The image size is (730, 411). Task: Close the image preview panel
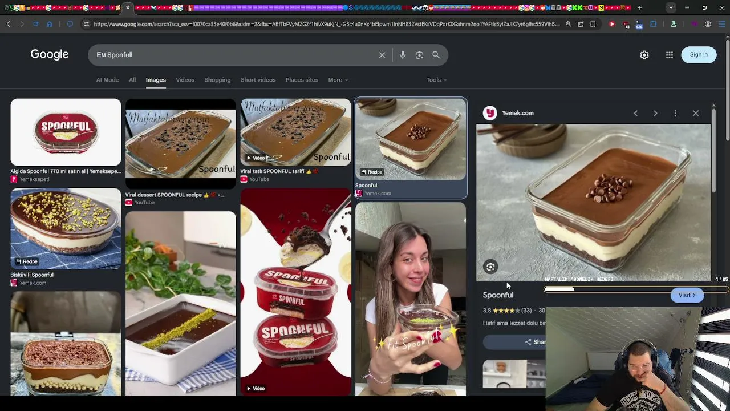click(x=696, y=113)
